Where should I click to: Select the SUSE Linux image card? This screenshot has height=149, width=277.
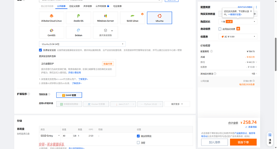point(132,18)
